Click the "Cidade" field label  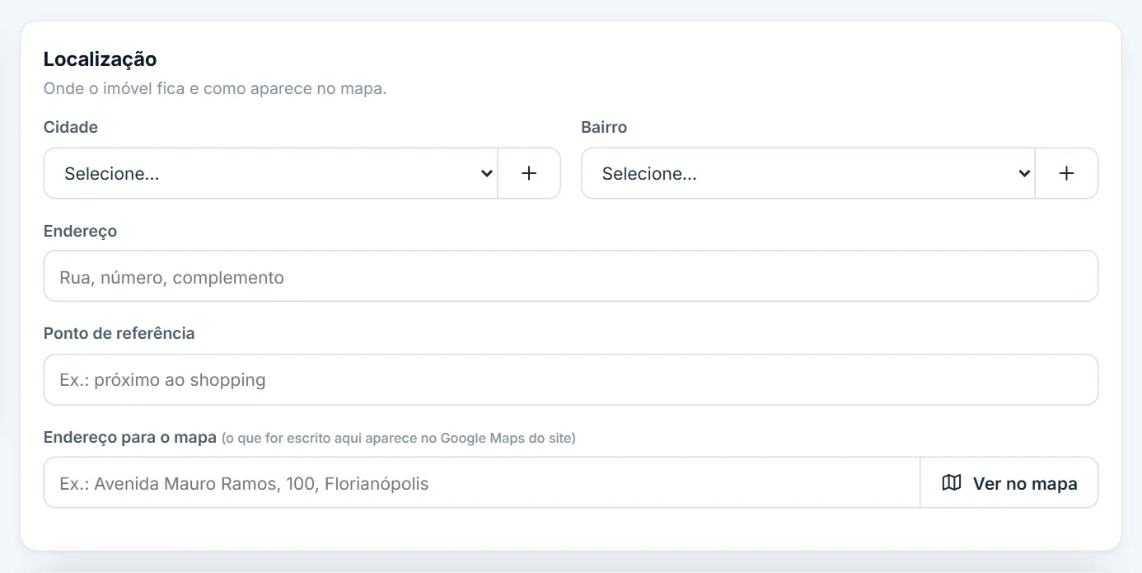click(71, 127)
